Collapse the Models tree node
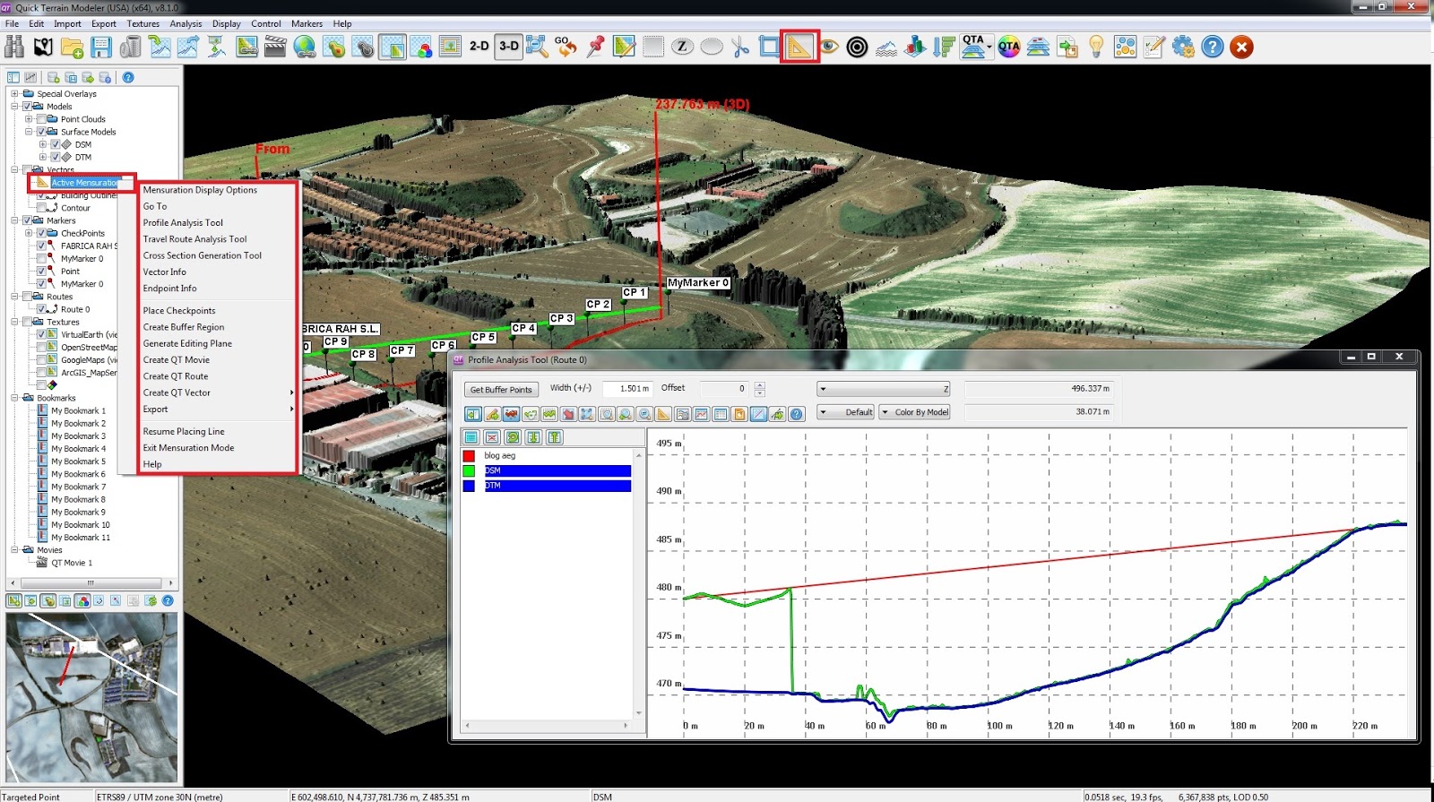The height and width of the screenshot is (802, 1434). pyautogui.click(x=14, y=106)
